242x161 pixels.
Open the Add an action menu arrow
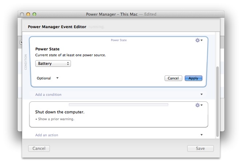[202, 135]
